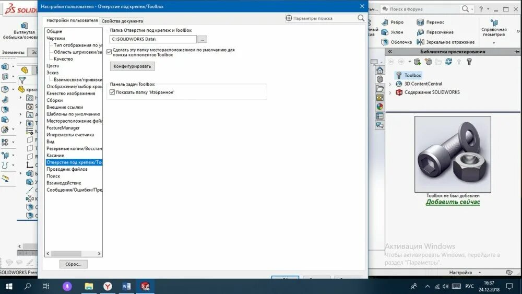
Task: Click the SOLIDWORKS 2016 taskbar icon
Action: pos(145,286)
